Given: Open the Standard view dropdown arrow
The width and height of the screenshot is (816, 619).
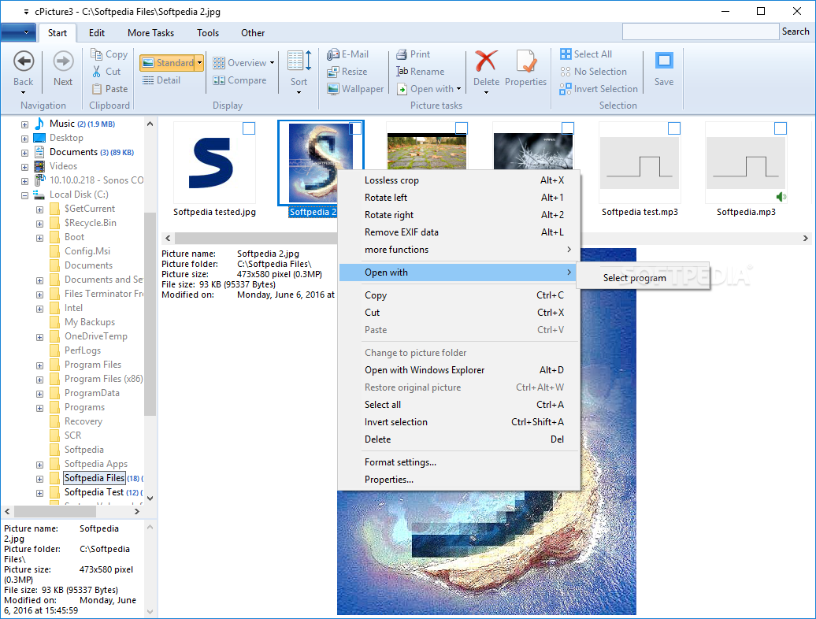Looking at the screenshot, I should [x=199, y=63].
